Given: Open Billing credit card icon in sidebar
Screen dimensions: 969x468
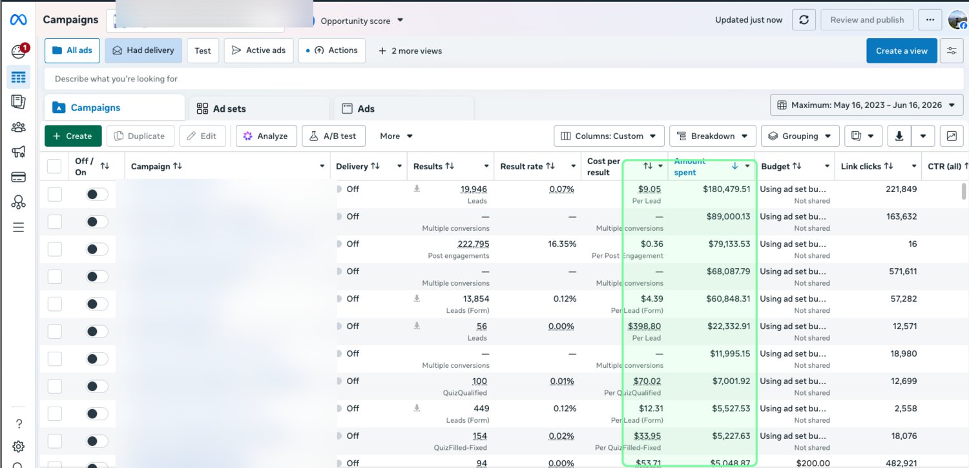Looking at the screenshot, I should (18, 177).
